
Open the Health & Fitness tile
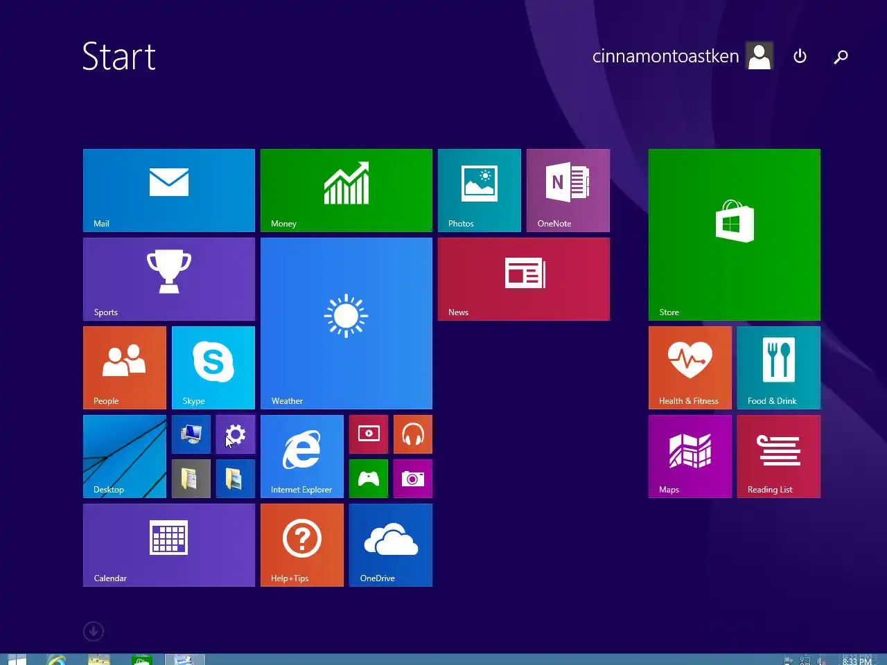tap(690, 368)
